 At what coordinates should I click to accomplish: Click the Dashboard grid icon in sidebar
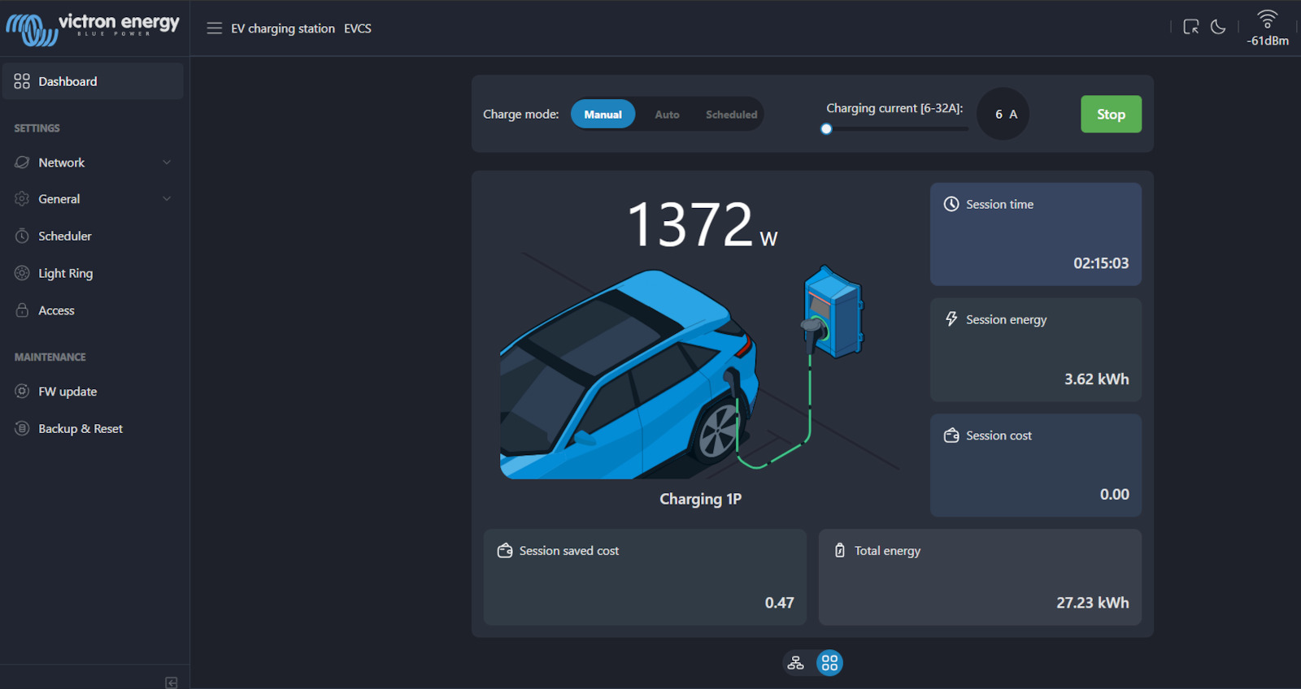point(22,81)
